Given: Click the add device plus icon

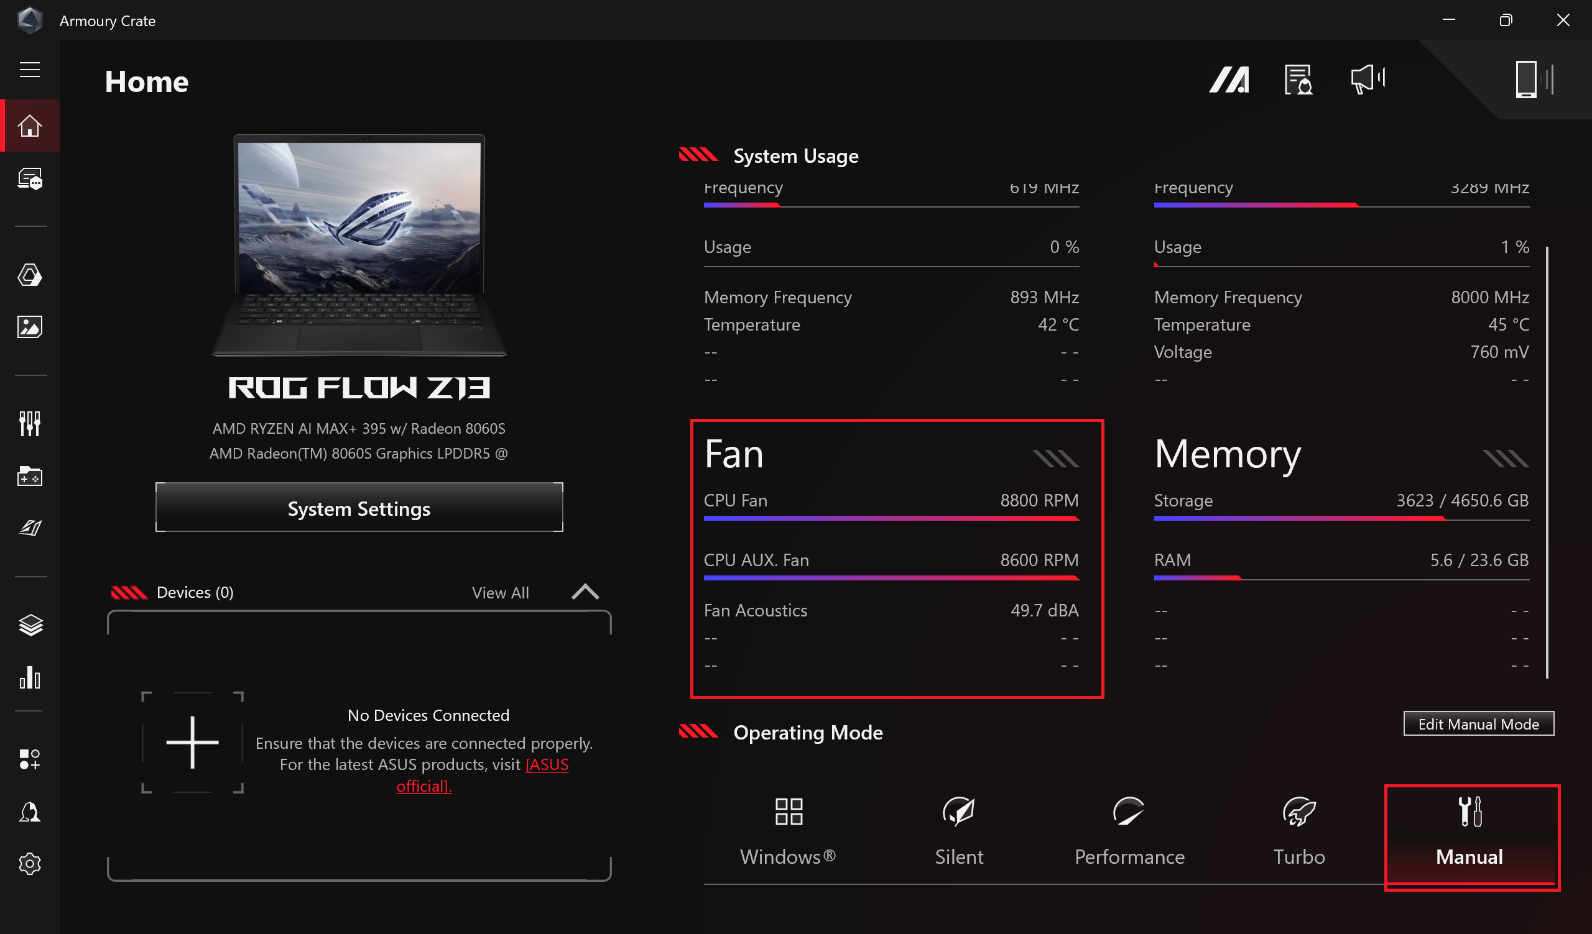Looking at the screenshot, I should pos(192,743).
